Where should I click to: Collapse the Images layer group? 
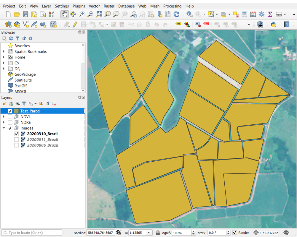(x=4, y=128)
